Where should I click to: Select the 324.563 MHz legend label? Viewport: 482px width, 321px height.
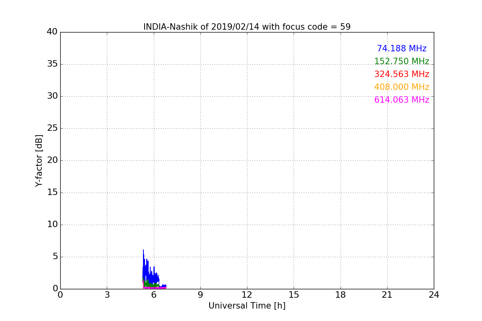tap(402, 74)
